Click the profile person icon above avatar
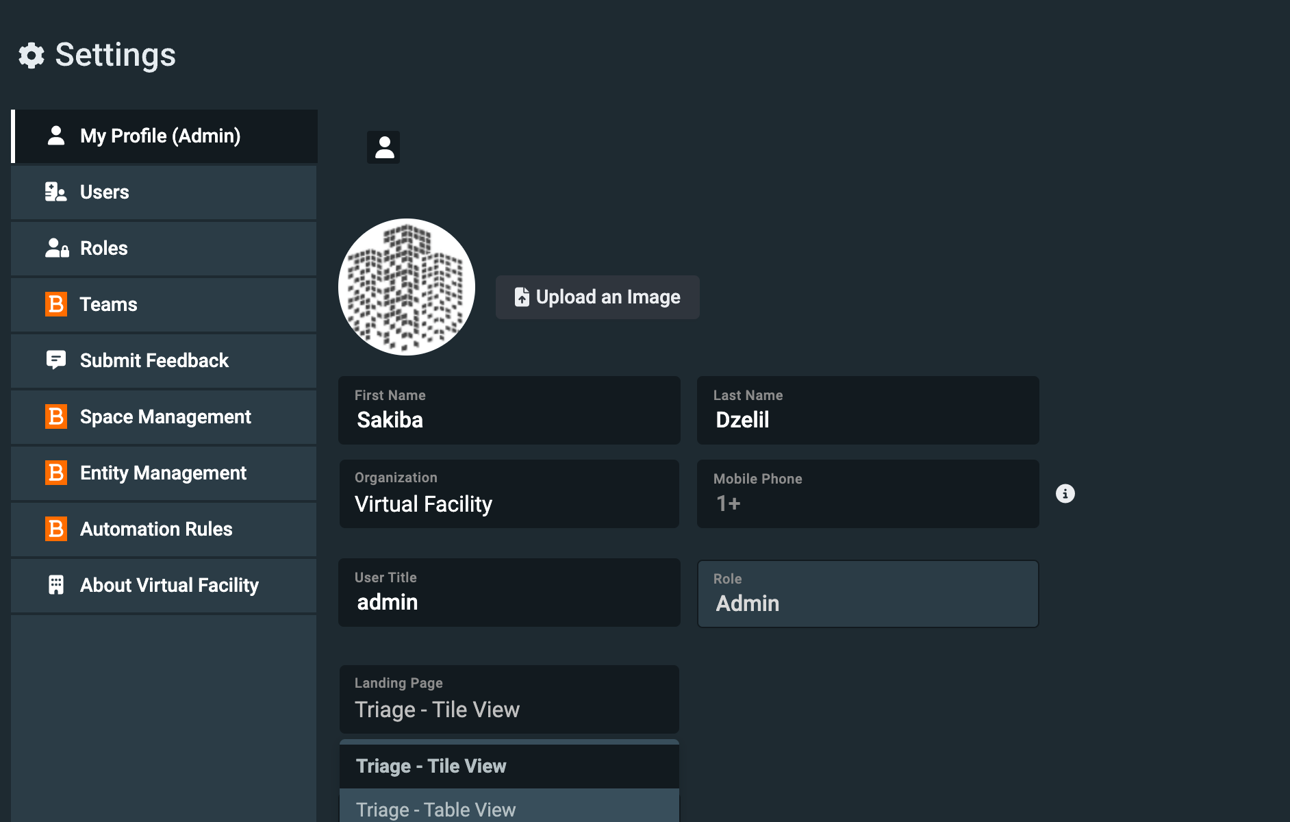Image resolution: width=1290 pixels, height=822 pixels. point(383,147)
